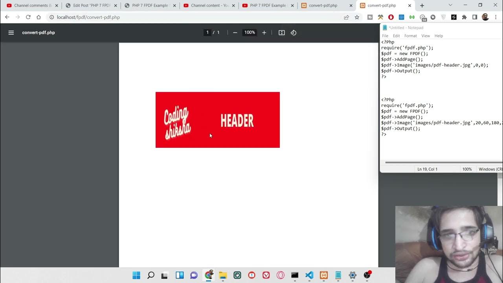The image size is (503, 283).
Task: Open the Notepad File menu
Action: (385, 36)
